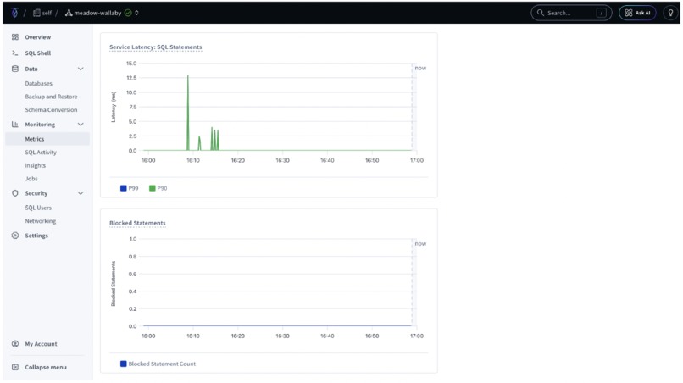The image size is (683, 383).
Task: Open Networking
Action: click(x=41, y=221)
